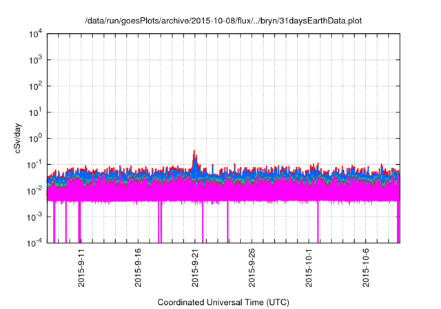The height and width of the screenshot is (309, 441).
Task: Click the 10^-4 y-axis tick label
Action: (x=34, y=243)
